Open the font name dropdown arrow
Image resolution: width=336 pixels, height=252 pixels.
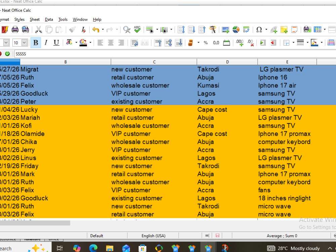click(x=6, y=43)
